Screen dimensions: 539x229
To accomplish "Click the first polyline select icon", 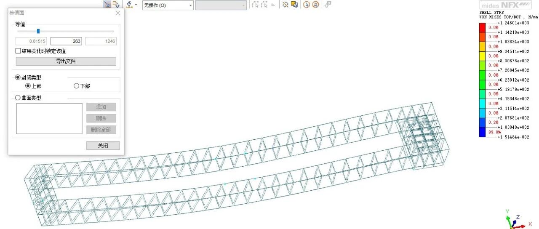I will 255,5.
